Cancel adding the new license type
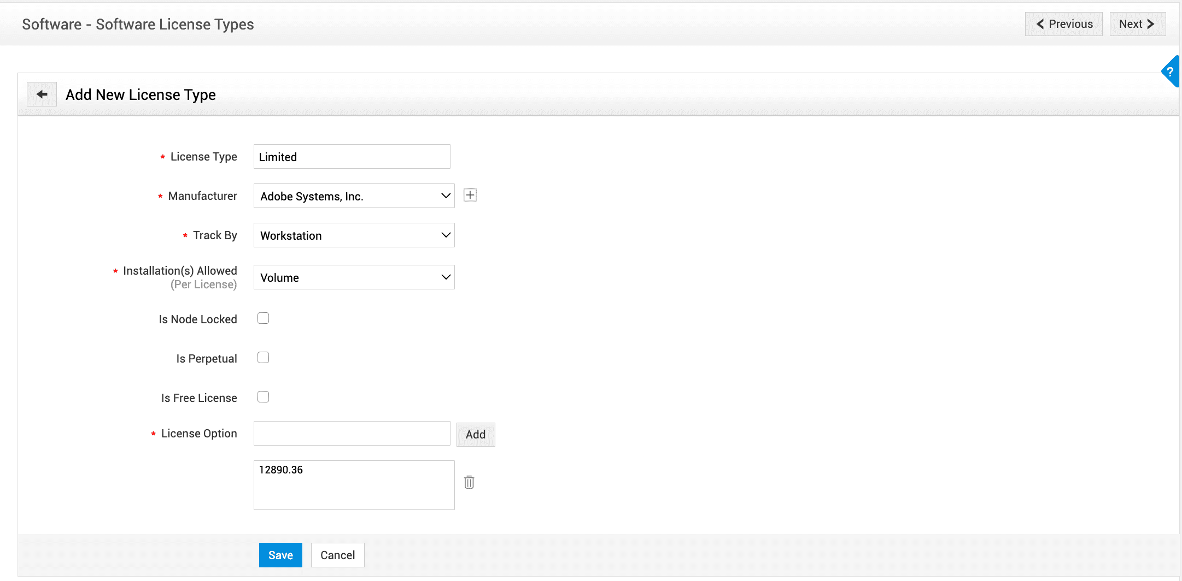 pos(337,555)
